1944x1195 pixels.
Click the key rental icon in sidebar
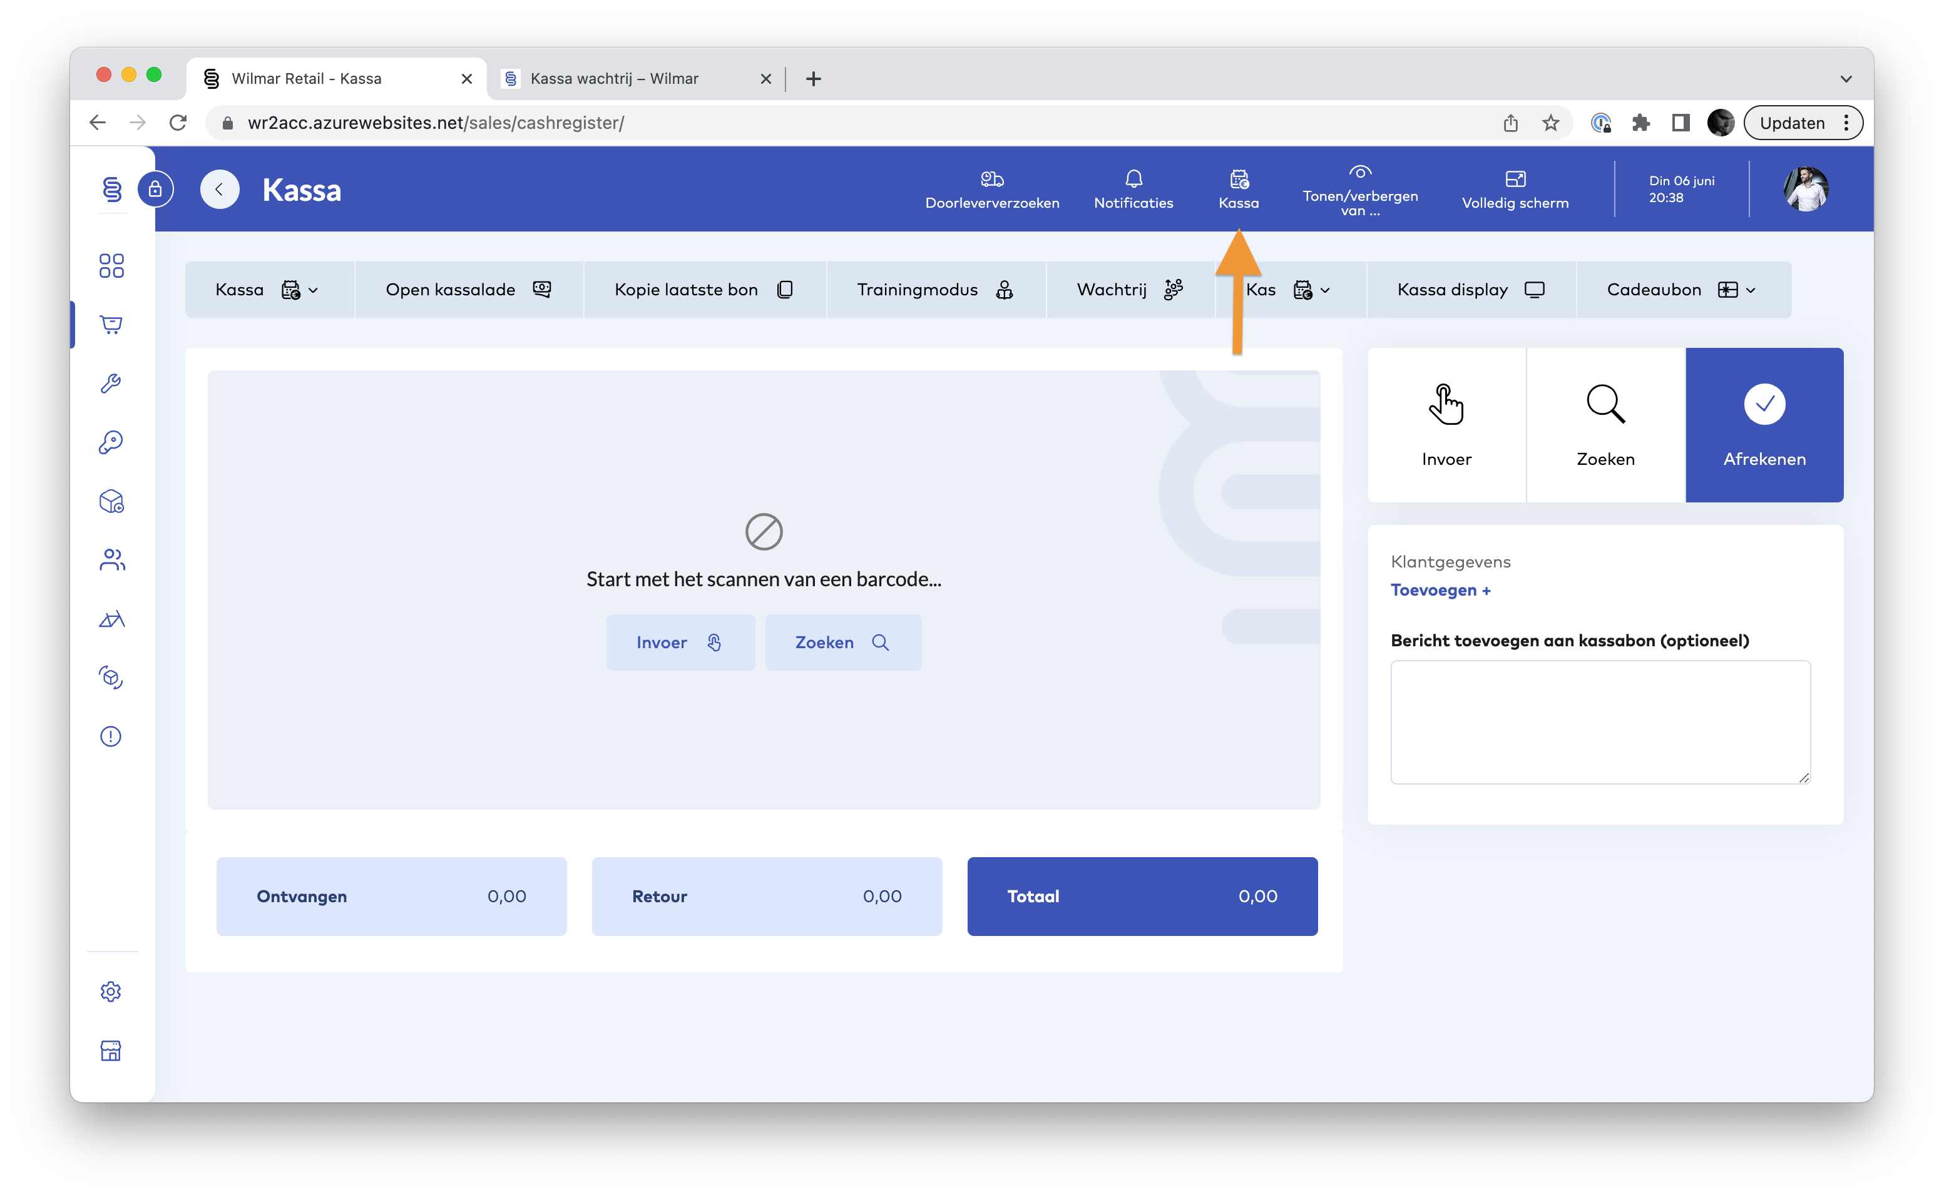[x=111, y=442]
